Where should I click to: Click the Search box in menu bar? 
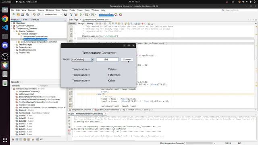pos(239,10)
